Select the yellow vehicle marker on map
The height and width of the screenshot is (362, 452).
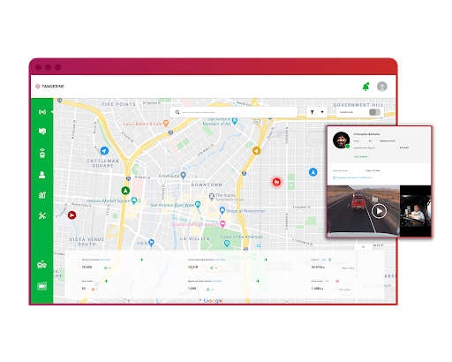256,151
